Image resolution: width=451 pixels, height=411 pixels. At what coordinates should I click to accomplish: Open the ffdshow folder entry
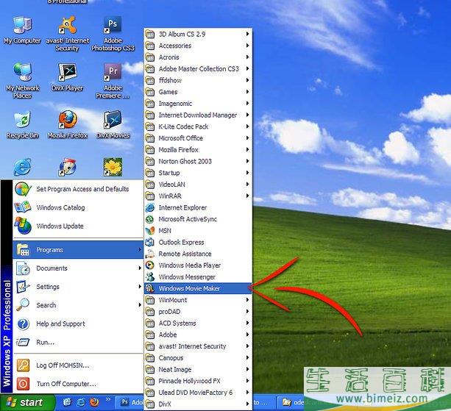tap(198, 80)
